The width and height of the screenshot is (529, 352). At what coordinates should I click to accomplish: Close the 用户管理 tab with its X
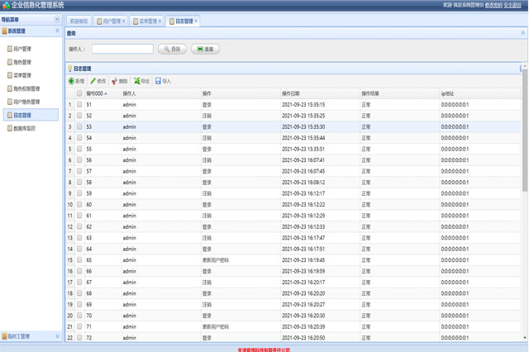point(124,21)
